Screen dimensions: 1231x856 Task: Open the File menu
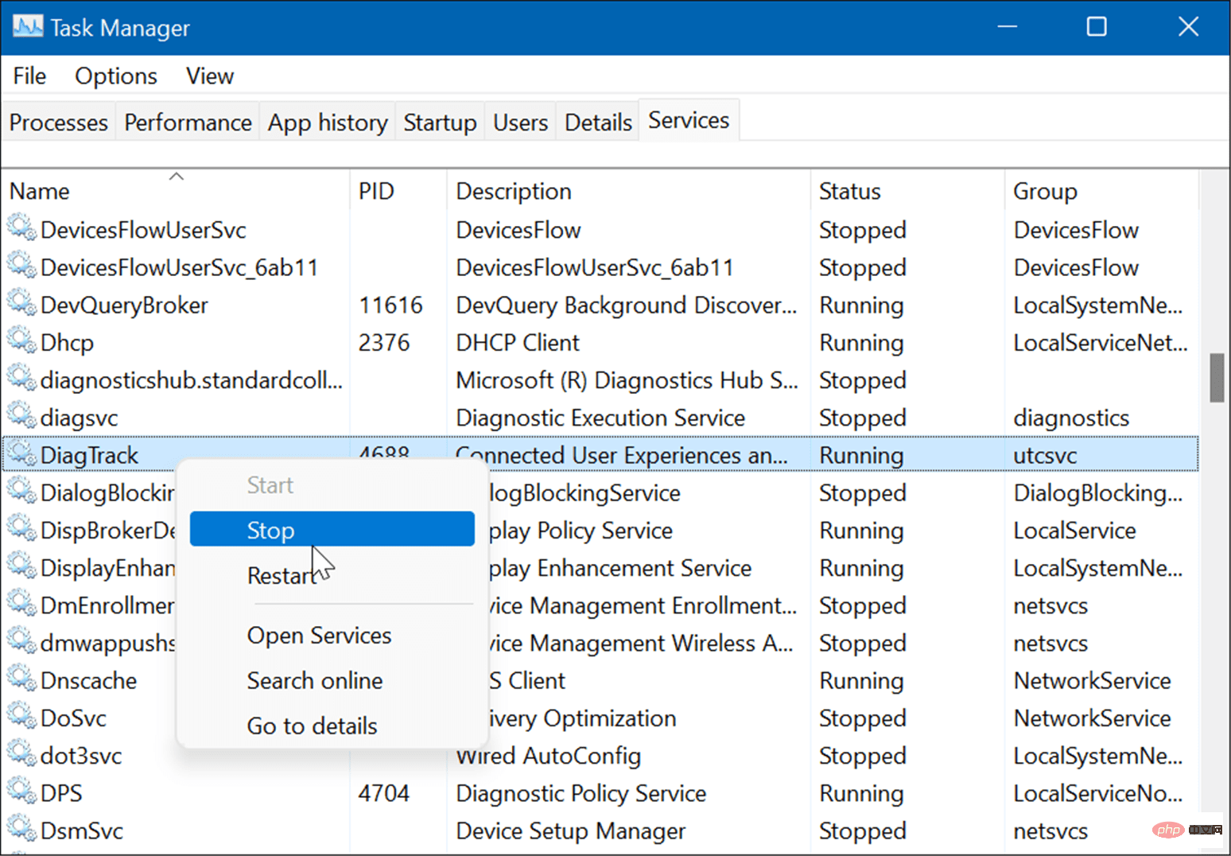click(x=29, y=76)
